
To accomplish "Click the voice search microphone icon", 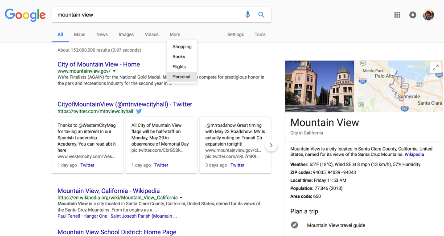I will point(247,15).
